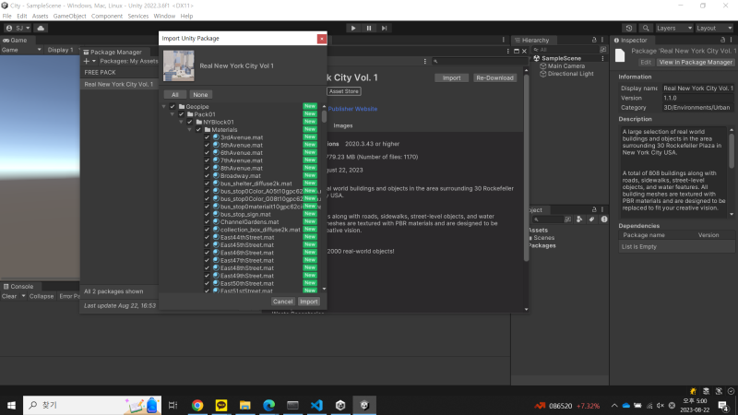
Task: Collapse the NYBlock01 folder arrow
Action: [x=181, y=122]
